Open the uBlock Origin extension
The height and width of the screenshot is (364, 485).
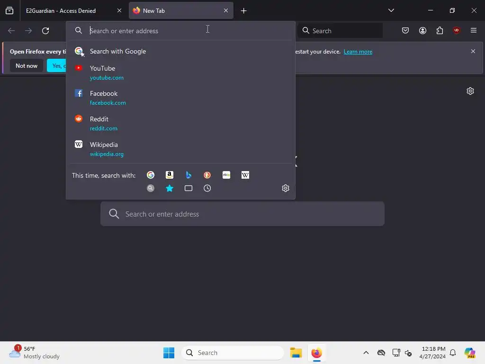tap(456, 30)
